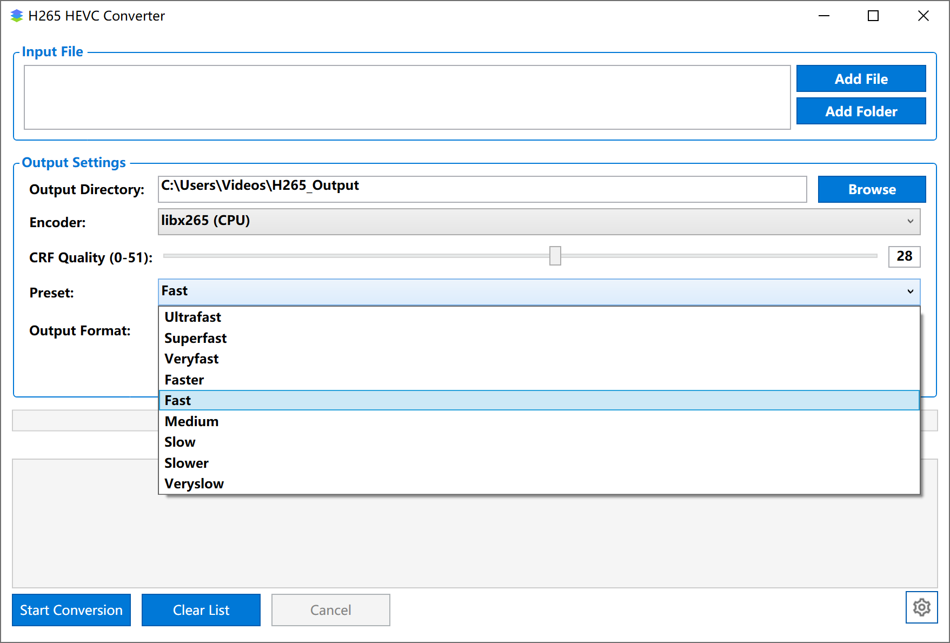Open the settings gear icon

(x=921, y=607)
